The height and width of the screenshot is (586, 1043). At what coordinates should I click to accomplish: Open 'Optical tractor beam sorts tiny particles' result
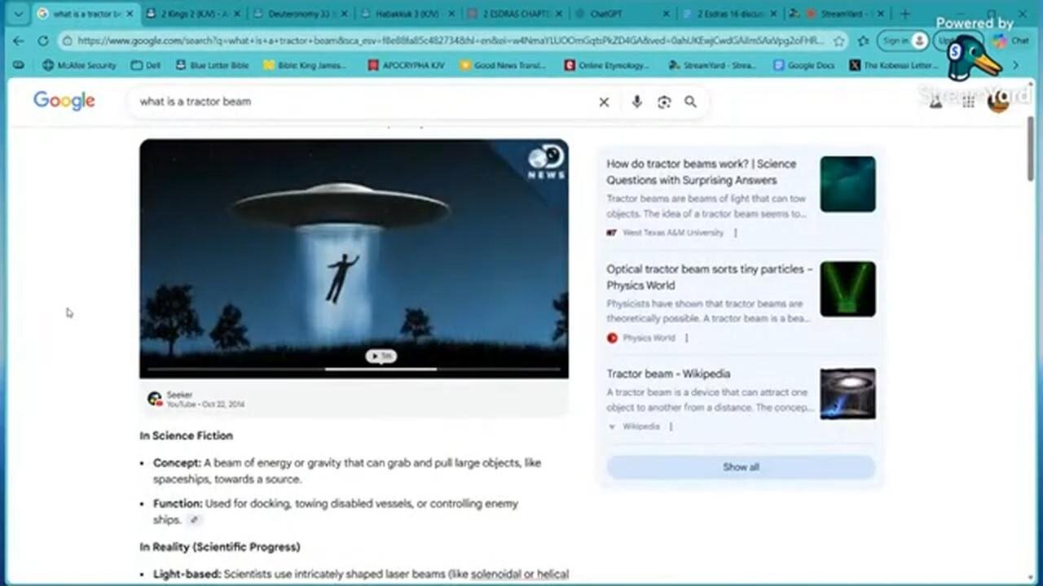coord(709,277)
